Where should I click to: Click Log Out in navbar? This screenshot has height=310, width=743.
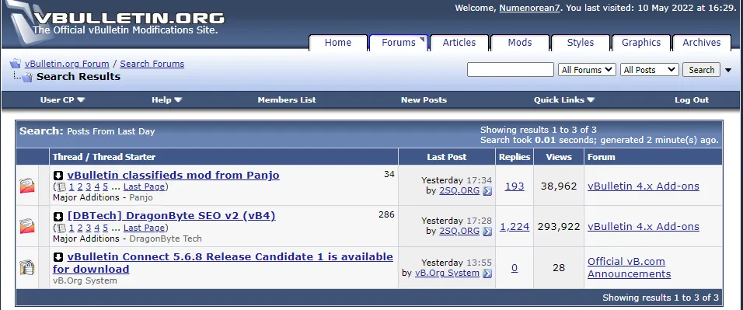pos(692,99)
